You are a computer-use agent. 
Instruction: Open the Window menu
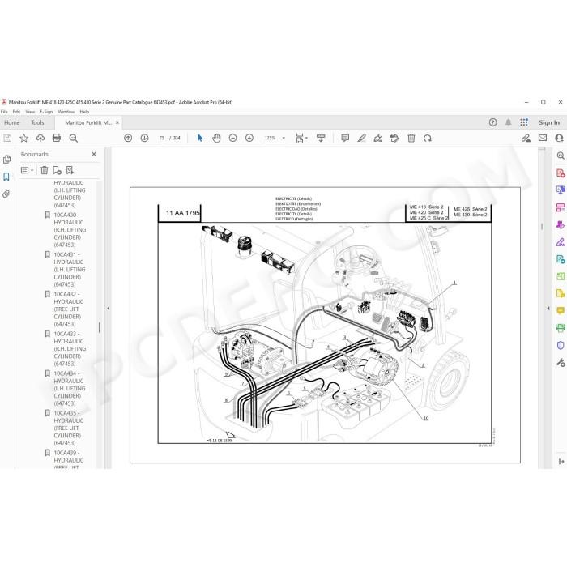66,112
